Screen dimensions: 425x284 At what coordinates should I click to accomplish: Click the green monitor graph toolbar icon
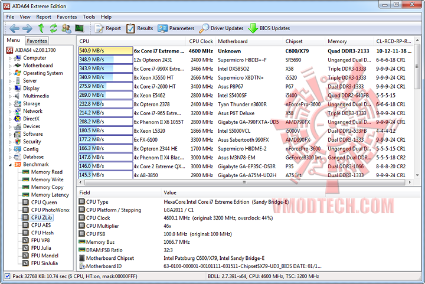pyautogui.click(x=80, y=28)
